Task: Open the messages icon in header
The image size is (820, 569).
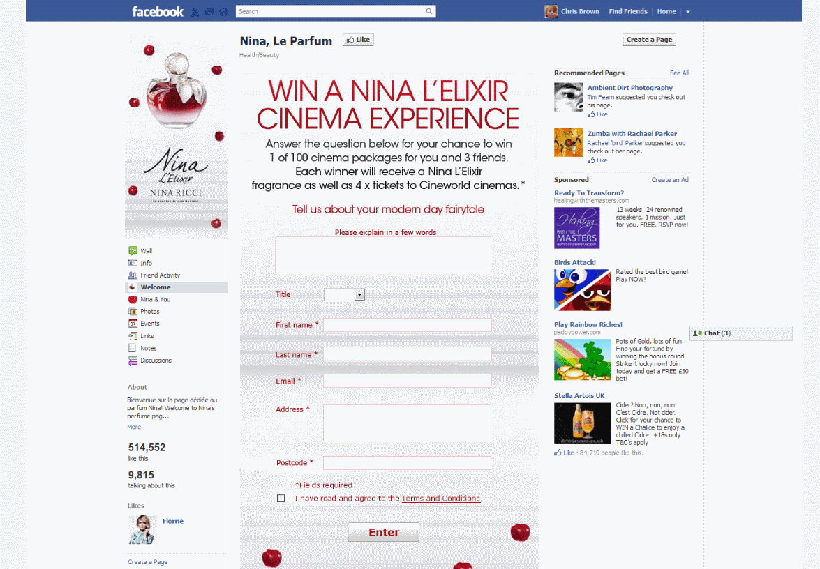Action: point(209,12)
